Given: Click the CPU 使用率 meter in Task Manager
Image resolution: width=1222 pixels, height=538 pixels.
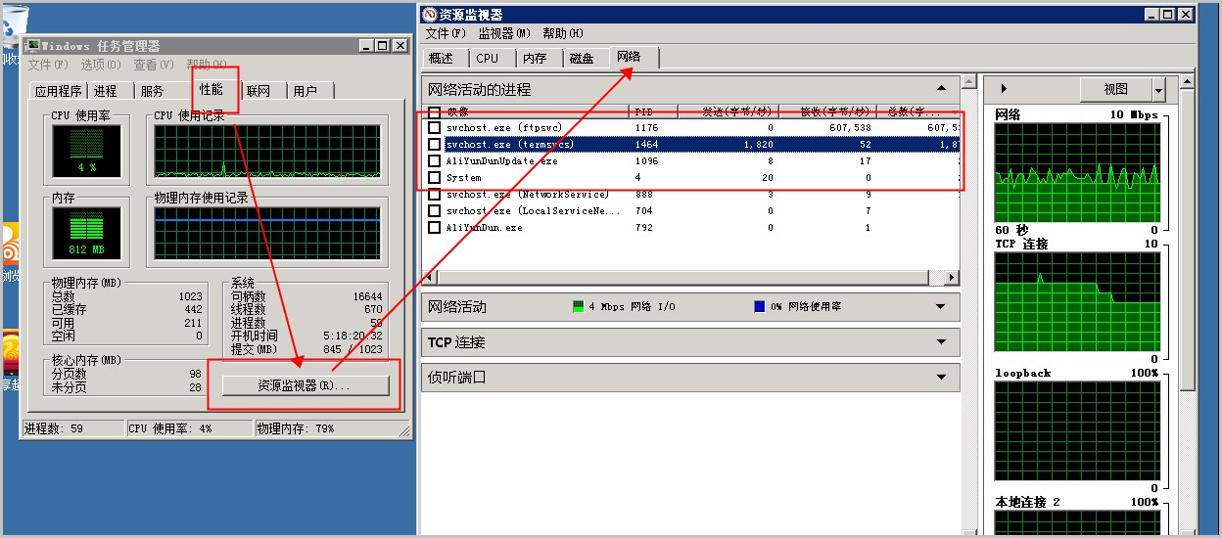Looking at the screenshot, I should 87,152.
